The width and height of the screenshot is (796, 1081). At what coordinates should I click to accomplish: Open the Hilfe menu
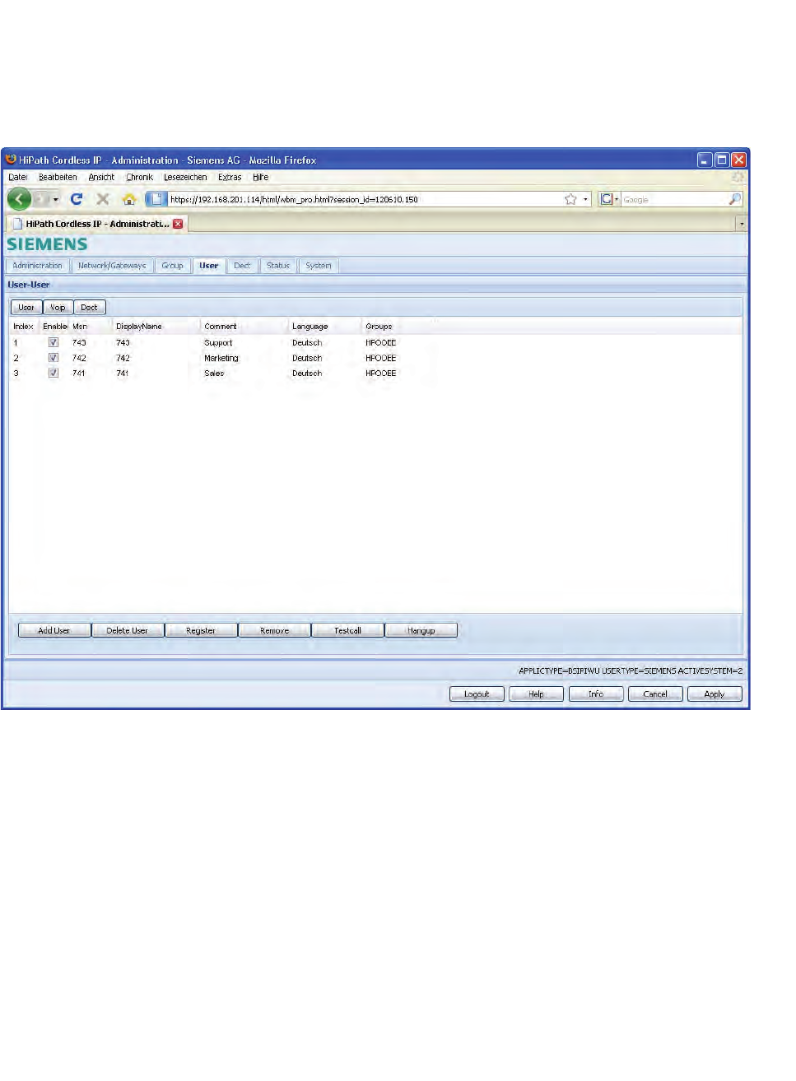[260, 177]
